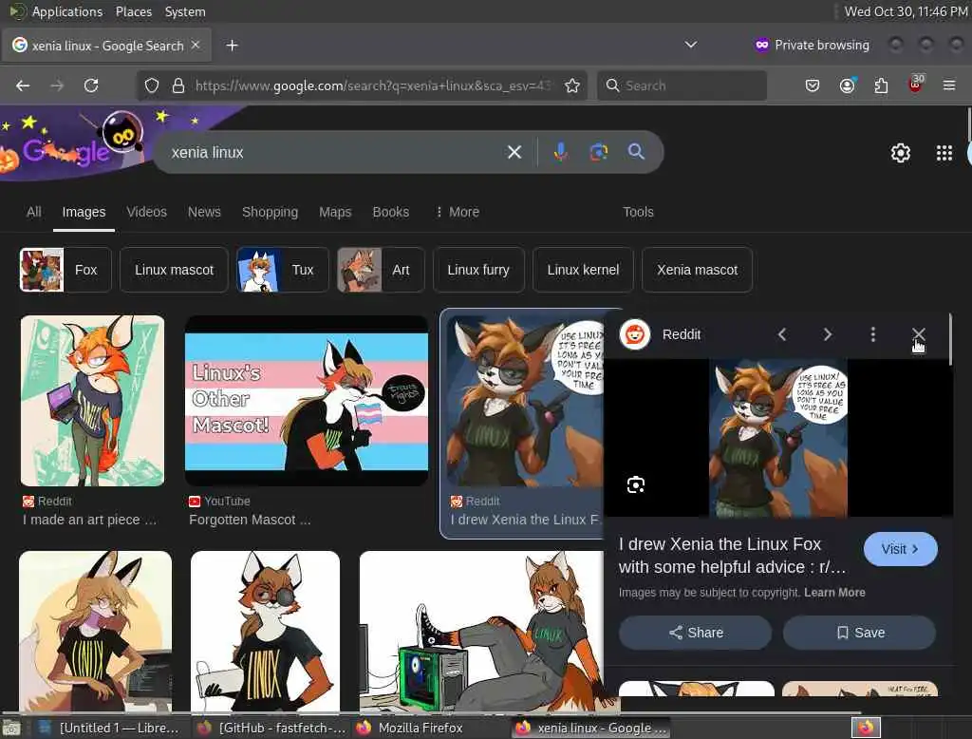The height and width of the screenshot is (739, 972).
Task: Share the previewed image
Action: tap(696, 633)
